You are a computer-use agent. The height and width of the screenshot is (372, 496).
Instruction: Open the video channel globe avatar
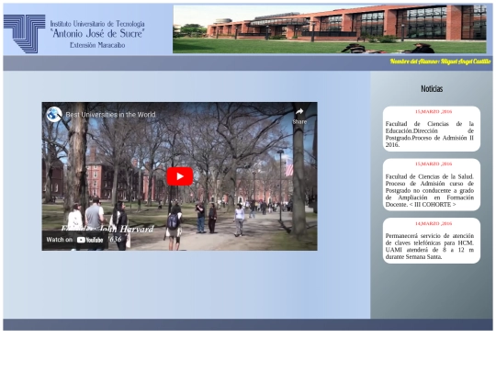point(54,114)
